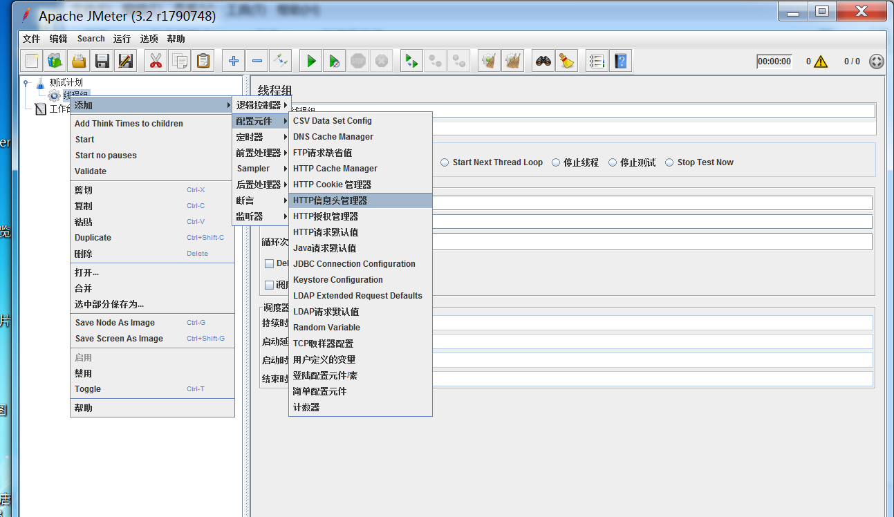Click the Clear single broom-gear icon
The image size is (894, 517).
[x=490, y=61]
